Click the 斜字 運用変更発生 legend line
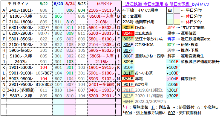Viewport: 222px width, 117px height. click(186, 56)
